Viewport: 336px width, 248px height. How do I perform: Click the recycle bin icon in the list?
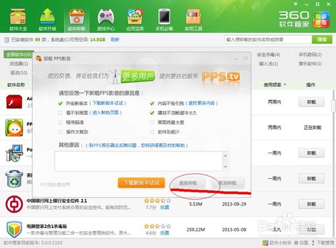pos(14,179)
